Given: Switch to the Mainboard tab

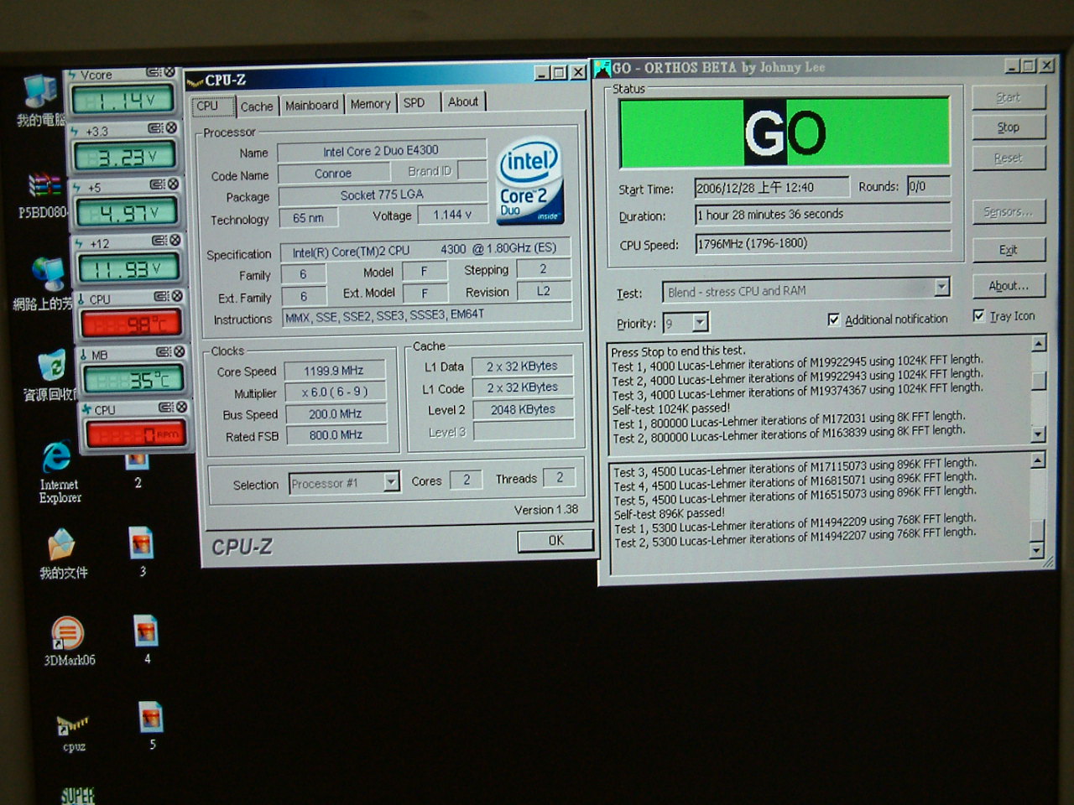Looking at the screenshot, I should click(311, 106).
